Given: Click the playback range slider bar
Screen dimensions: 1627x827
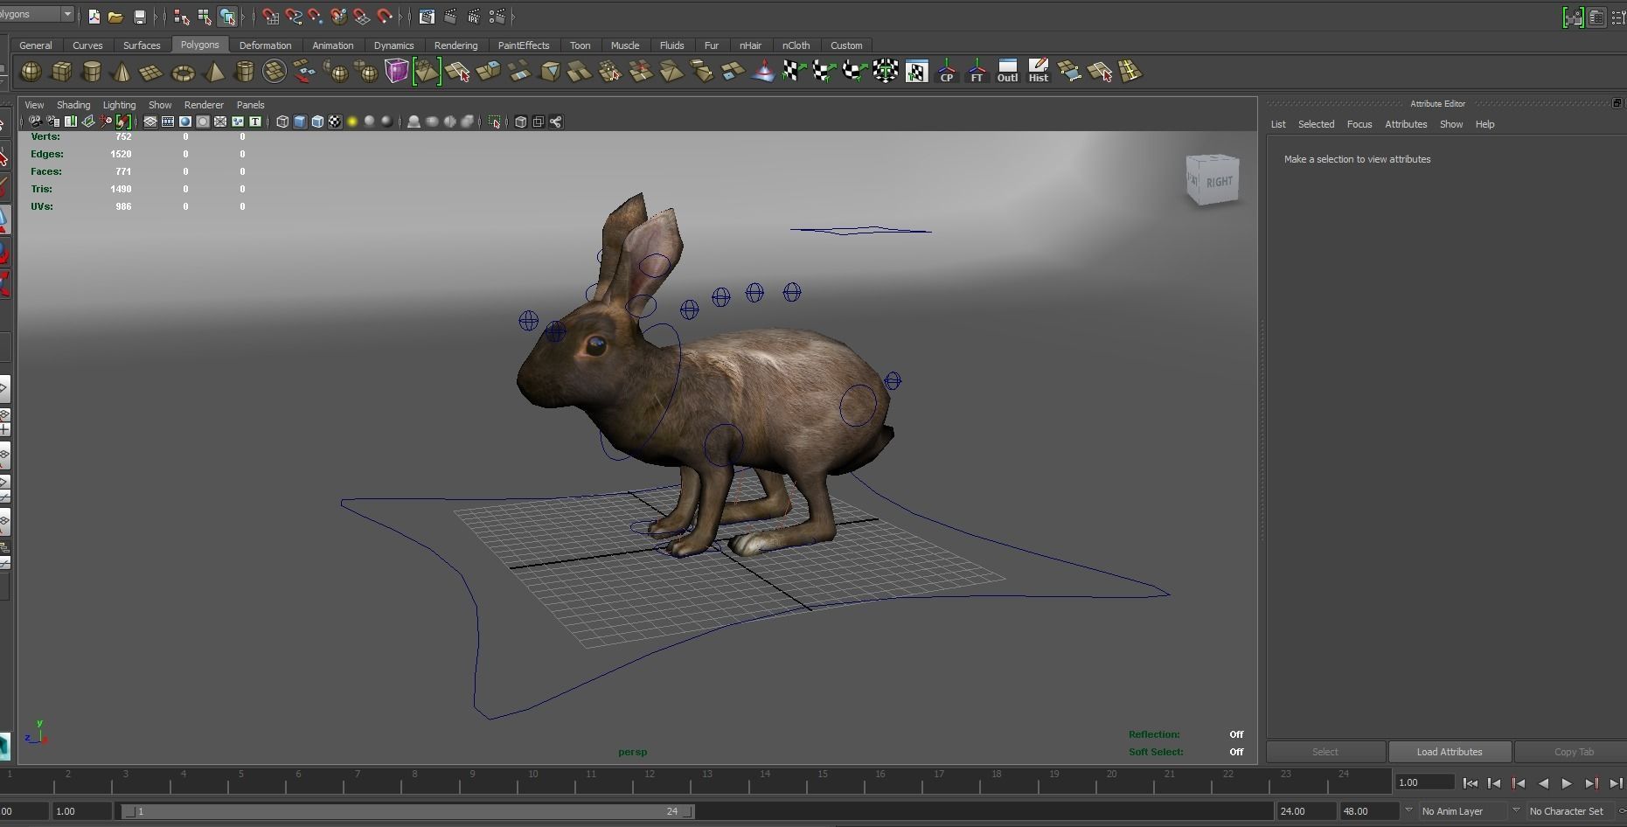Looking at the screenshot, I should [407, 811].
